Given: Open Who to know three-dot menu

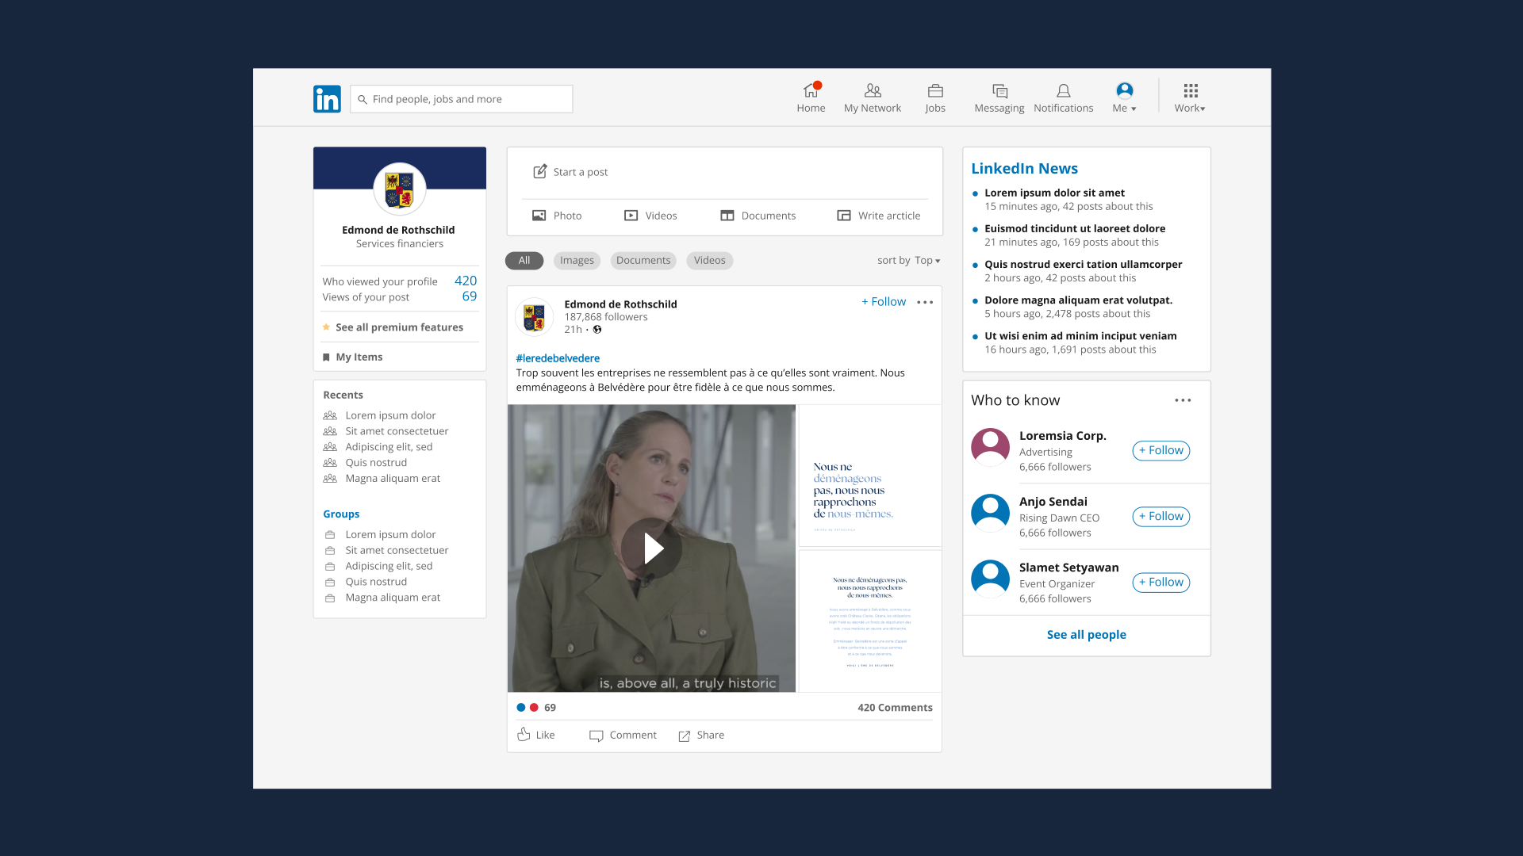Looking at the screenshot, I should (1183, 400).
